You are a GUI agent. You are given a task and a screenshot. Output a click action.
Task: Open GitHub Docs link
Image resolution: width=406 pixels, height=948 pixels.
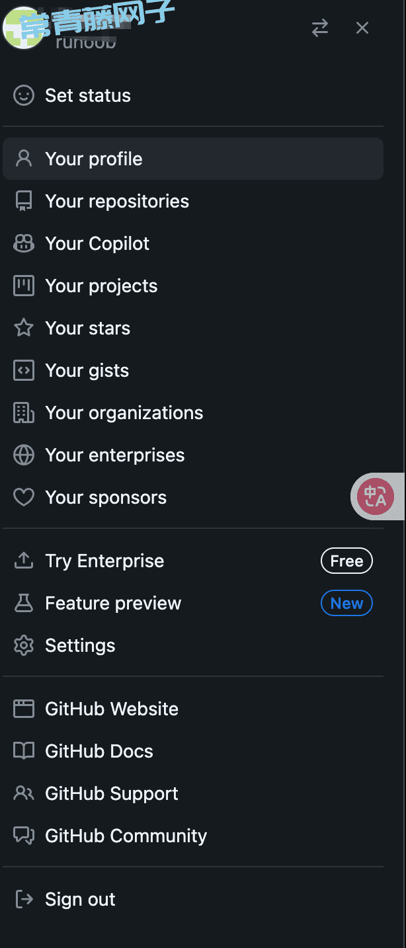(193, 751)
